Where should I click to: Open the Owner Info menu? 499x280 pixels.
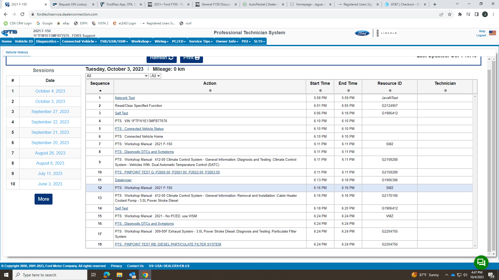click(227, 41)
